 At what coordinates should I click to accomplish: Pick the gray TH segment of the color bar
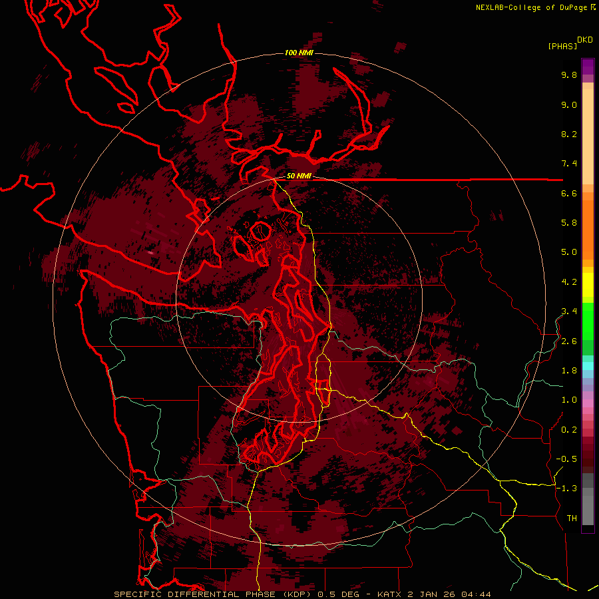[588, 510]
